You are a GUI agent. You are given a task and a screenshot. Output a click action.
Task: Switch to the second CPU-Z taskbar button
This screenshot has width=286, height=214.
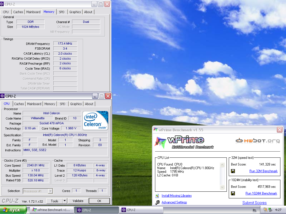tap(141, 210)
